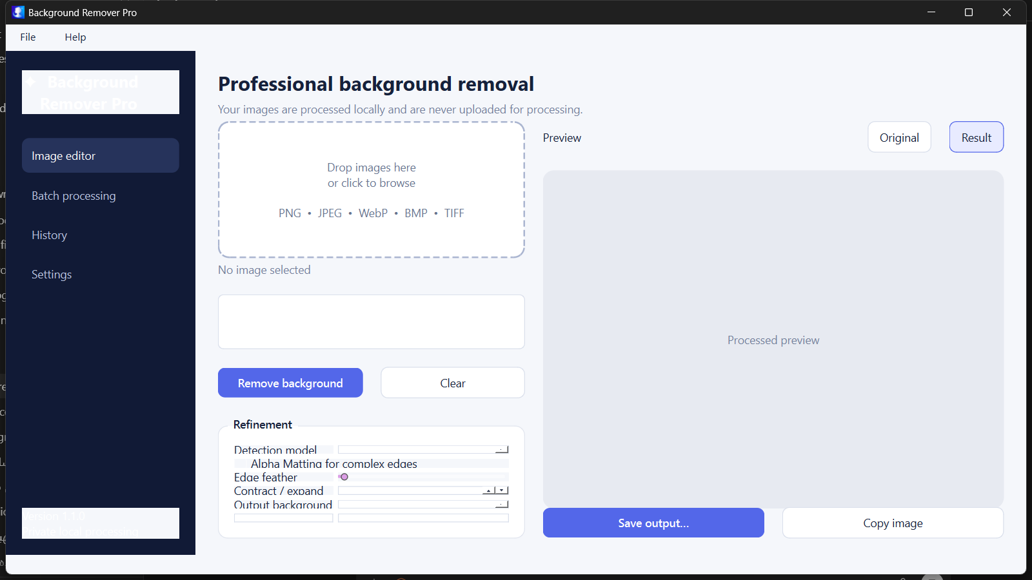Click the Preview label
The image size is (1032, 580).
point(562,138)
